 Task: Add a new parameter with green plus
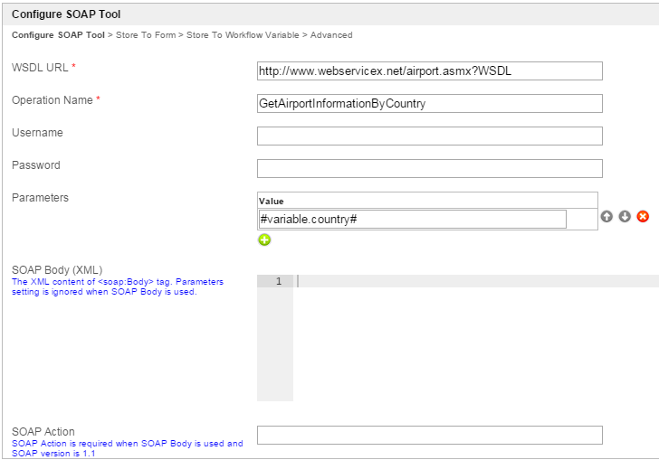pyautogui.click(x=264, y=239)
